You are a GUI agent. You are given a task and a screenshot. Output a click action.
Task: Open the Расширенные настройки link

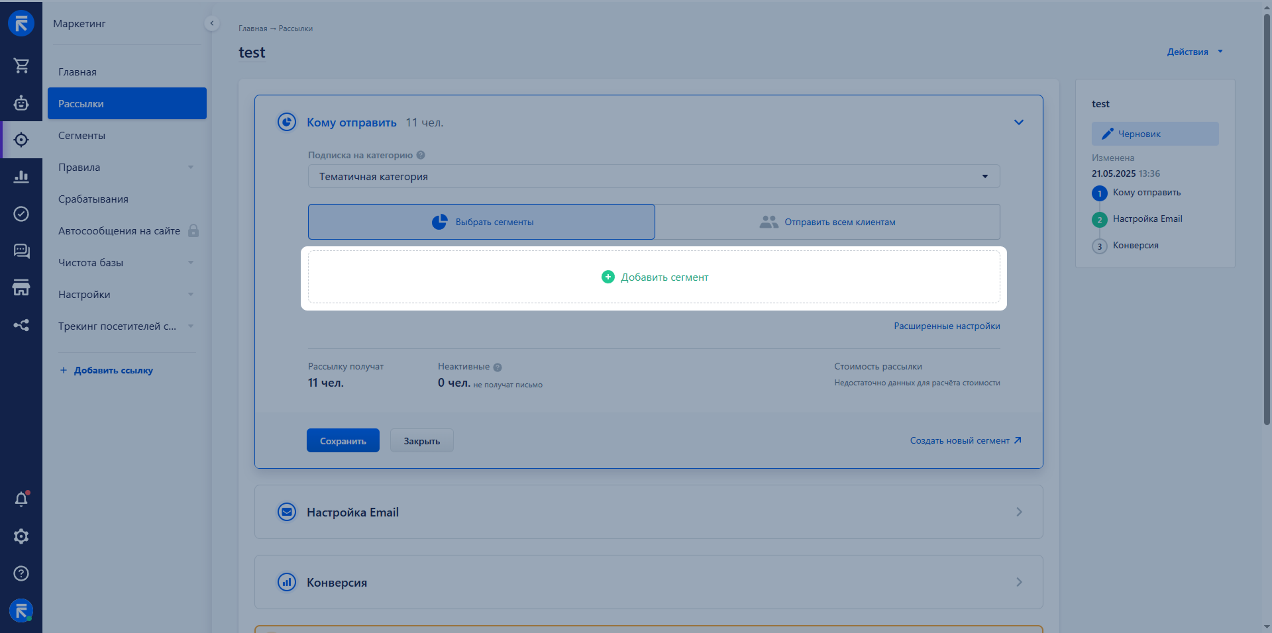(x=947, y=326)
